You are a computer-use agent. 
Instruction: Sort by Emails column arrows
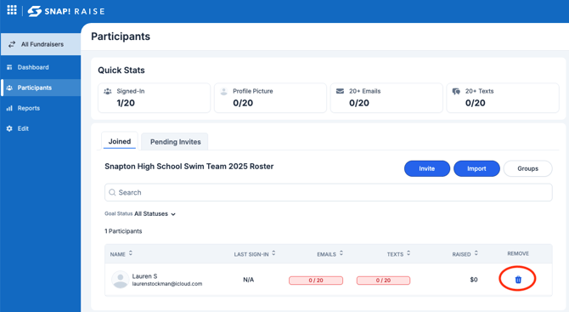point(341,253)
